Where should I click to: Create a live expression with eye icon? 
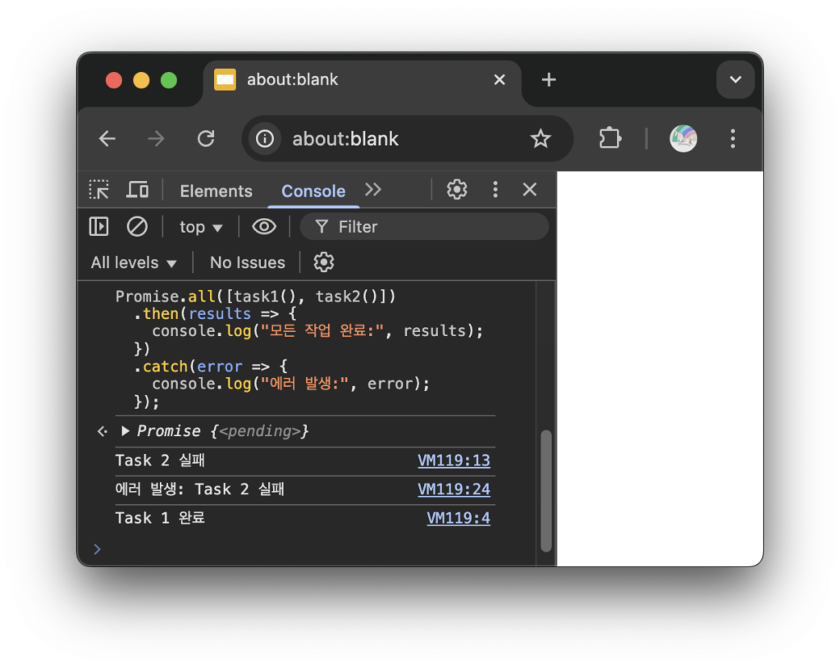(x=264, y=226)
